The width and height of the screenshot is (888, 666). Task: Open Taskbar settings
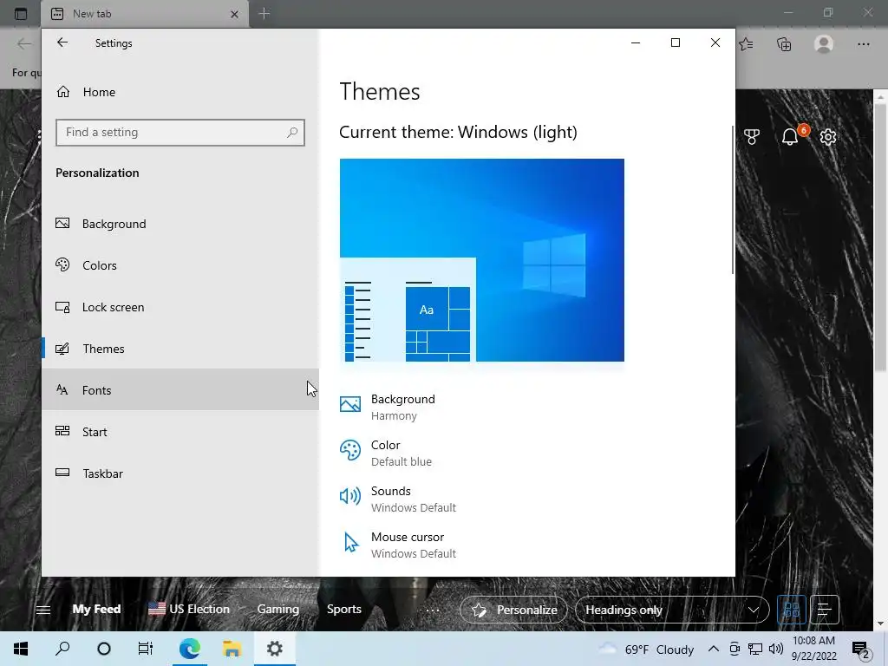coord(180,473)
